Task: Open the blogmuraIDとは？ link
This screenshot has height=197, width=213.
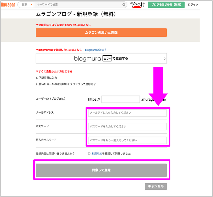Action: (x=96, y=50)
